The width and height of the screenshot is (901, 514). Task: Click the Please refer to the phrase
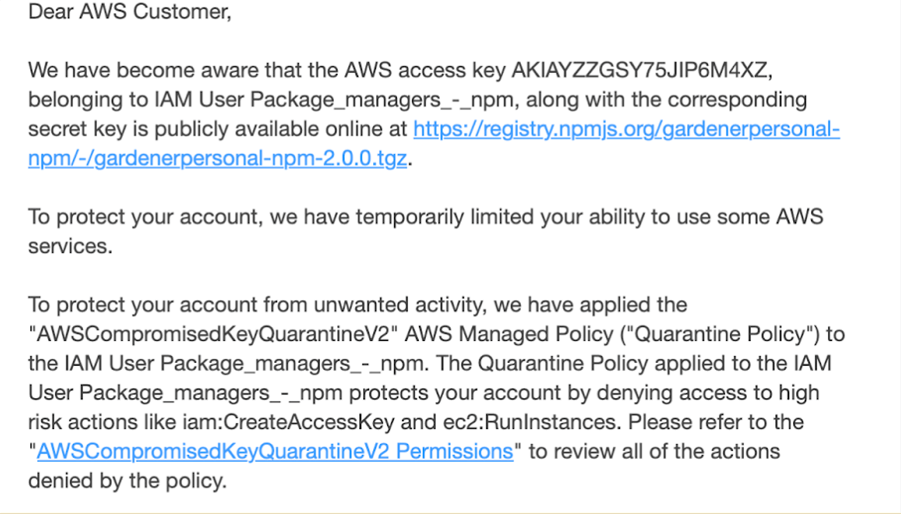[x=716, y=422]
